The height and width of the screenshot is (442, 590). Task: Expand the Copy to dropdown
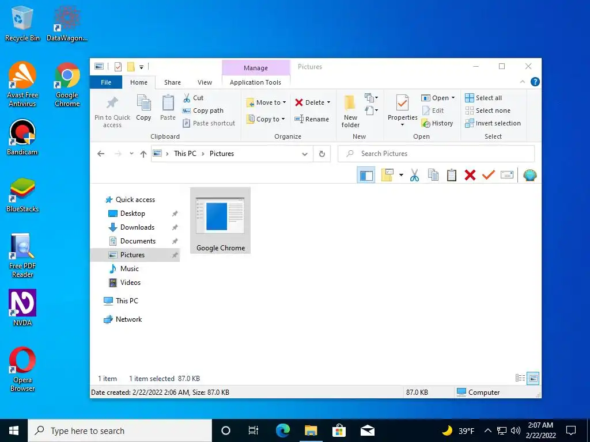tap(283, 119)
